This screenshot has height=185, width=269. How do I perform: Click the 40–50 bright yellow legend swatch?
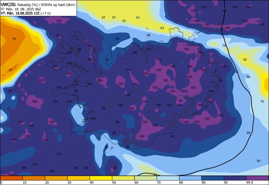click(101, 178)
